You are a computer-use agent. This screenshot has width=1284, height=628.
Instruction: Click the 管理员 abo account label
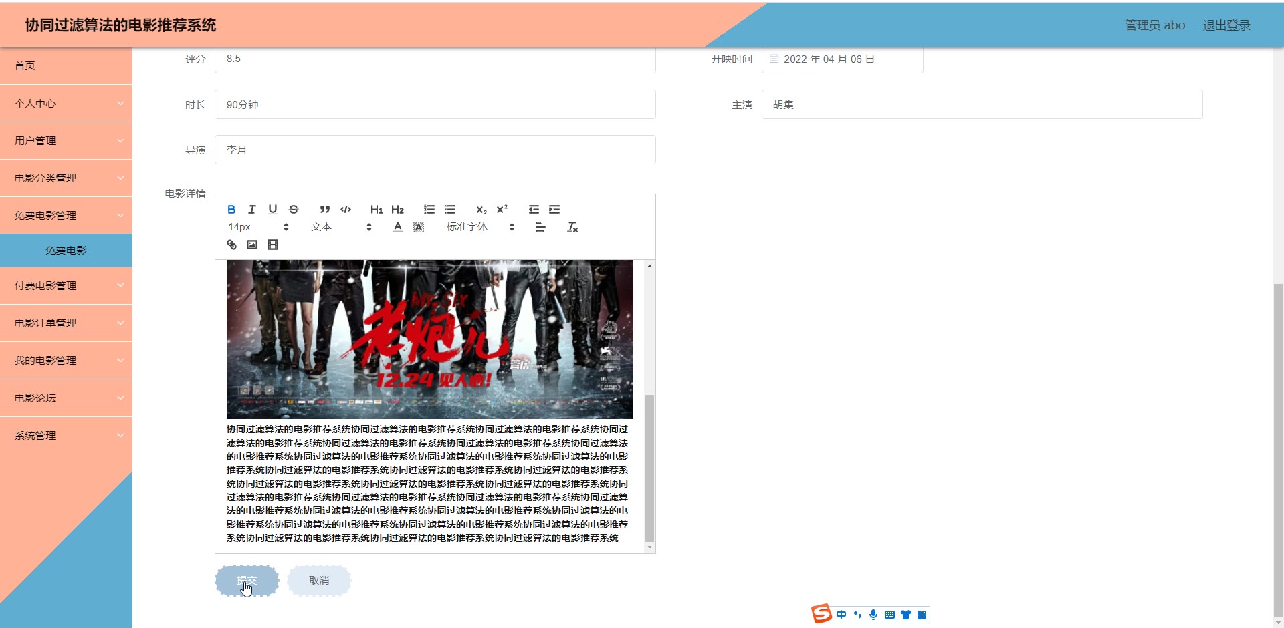coord(1155,25)
